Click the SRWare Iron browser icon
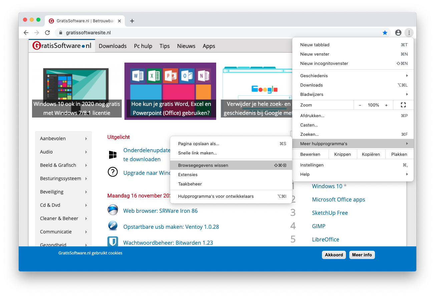Viewport: 435px width, 296px height. (x=113, y=210)
